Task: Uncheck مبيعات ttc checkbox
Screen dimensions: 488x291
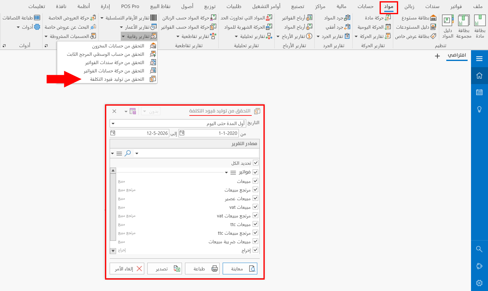Action: pos(255,224)
